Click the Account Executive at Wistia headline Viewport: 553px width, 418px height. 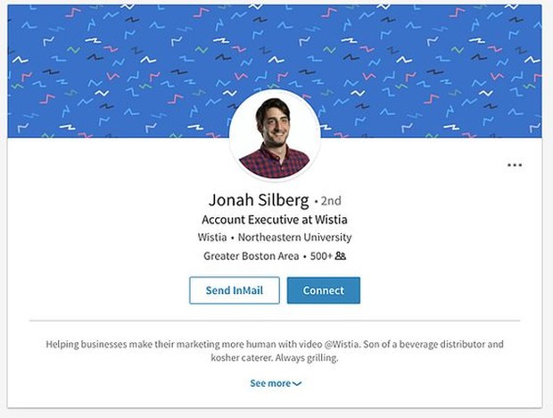coord(275,219)
